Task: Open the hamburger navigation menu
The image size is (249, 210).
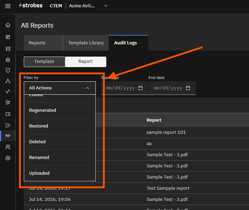Action: click(8, 6)
